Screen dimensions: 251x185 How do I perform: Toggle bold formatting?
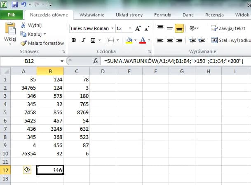point(74,40)
